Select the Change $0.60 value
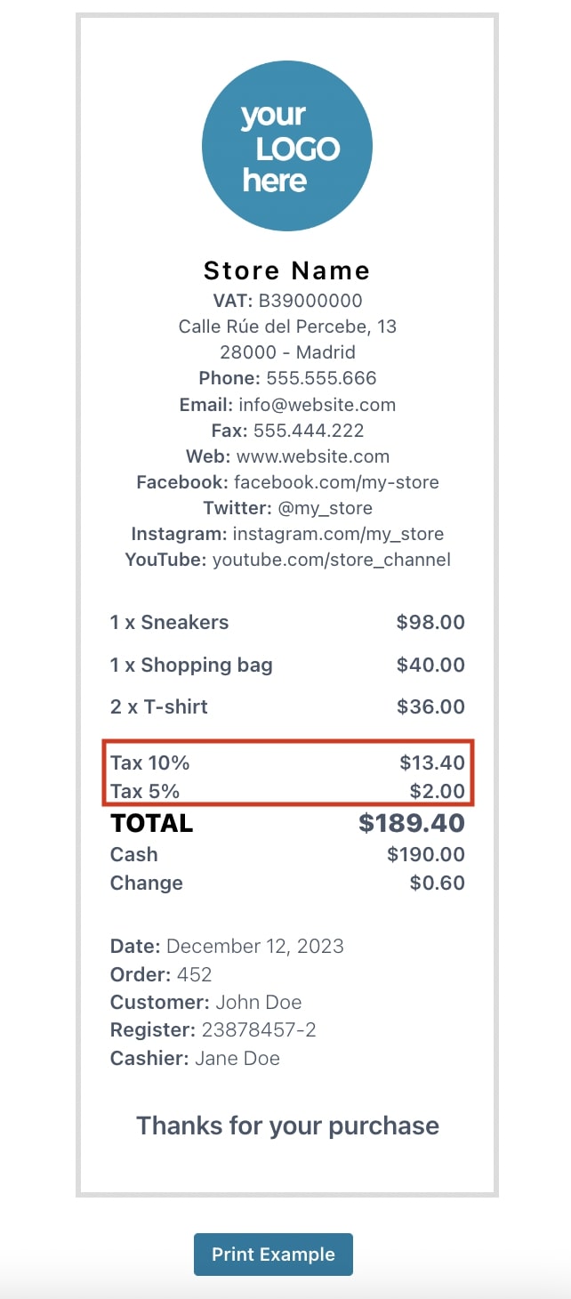The image size is (571, 1299). pos(437,883)
